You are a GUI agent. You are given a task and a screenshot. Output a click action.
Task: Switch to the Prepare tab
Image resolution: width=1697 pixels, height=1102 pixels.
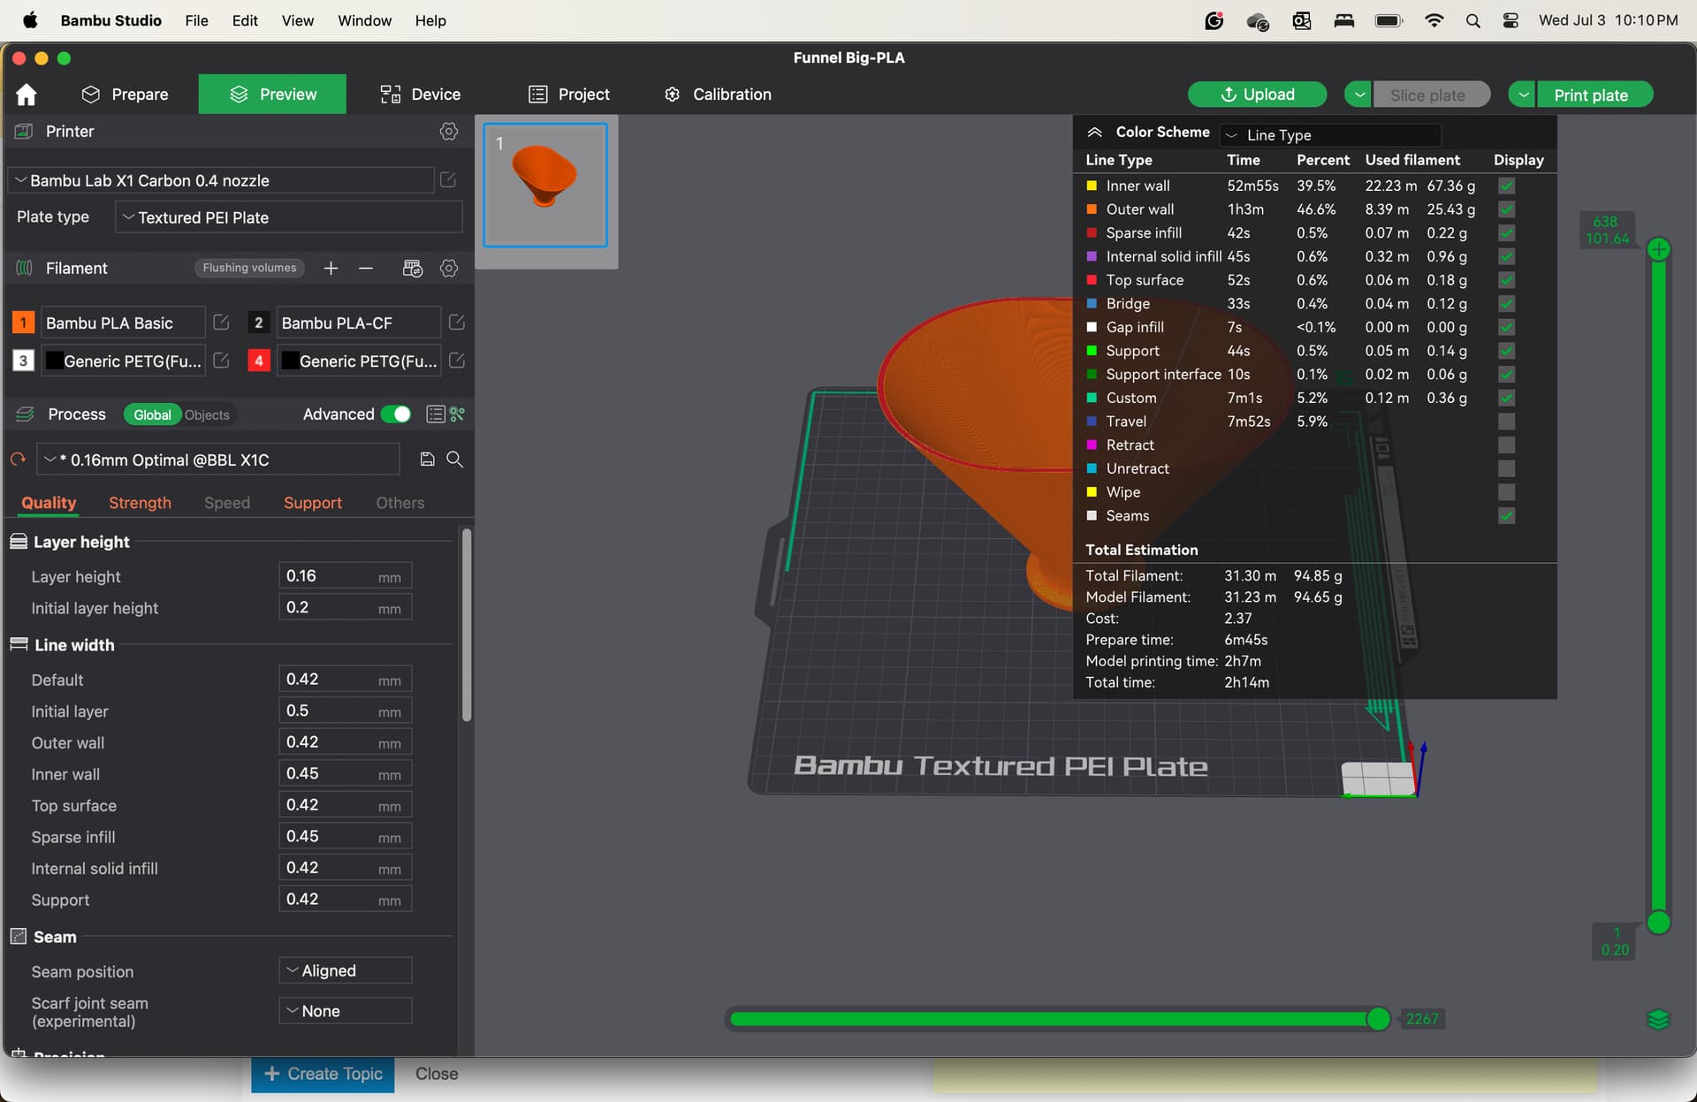point(125,95)
